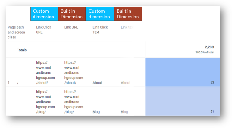The image size is (232, 128).
Task: Sort by Page path and screen class column
Action: (x=16, y=32)
